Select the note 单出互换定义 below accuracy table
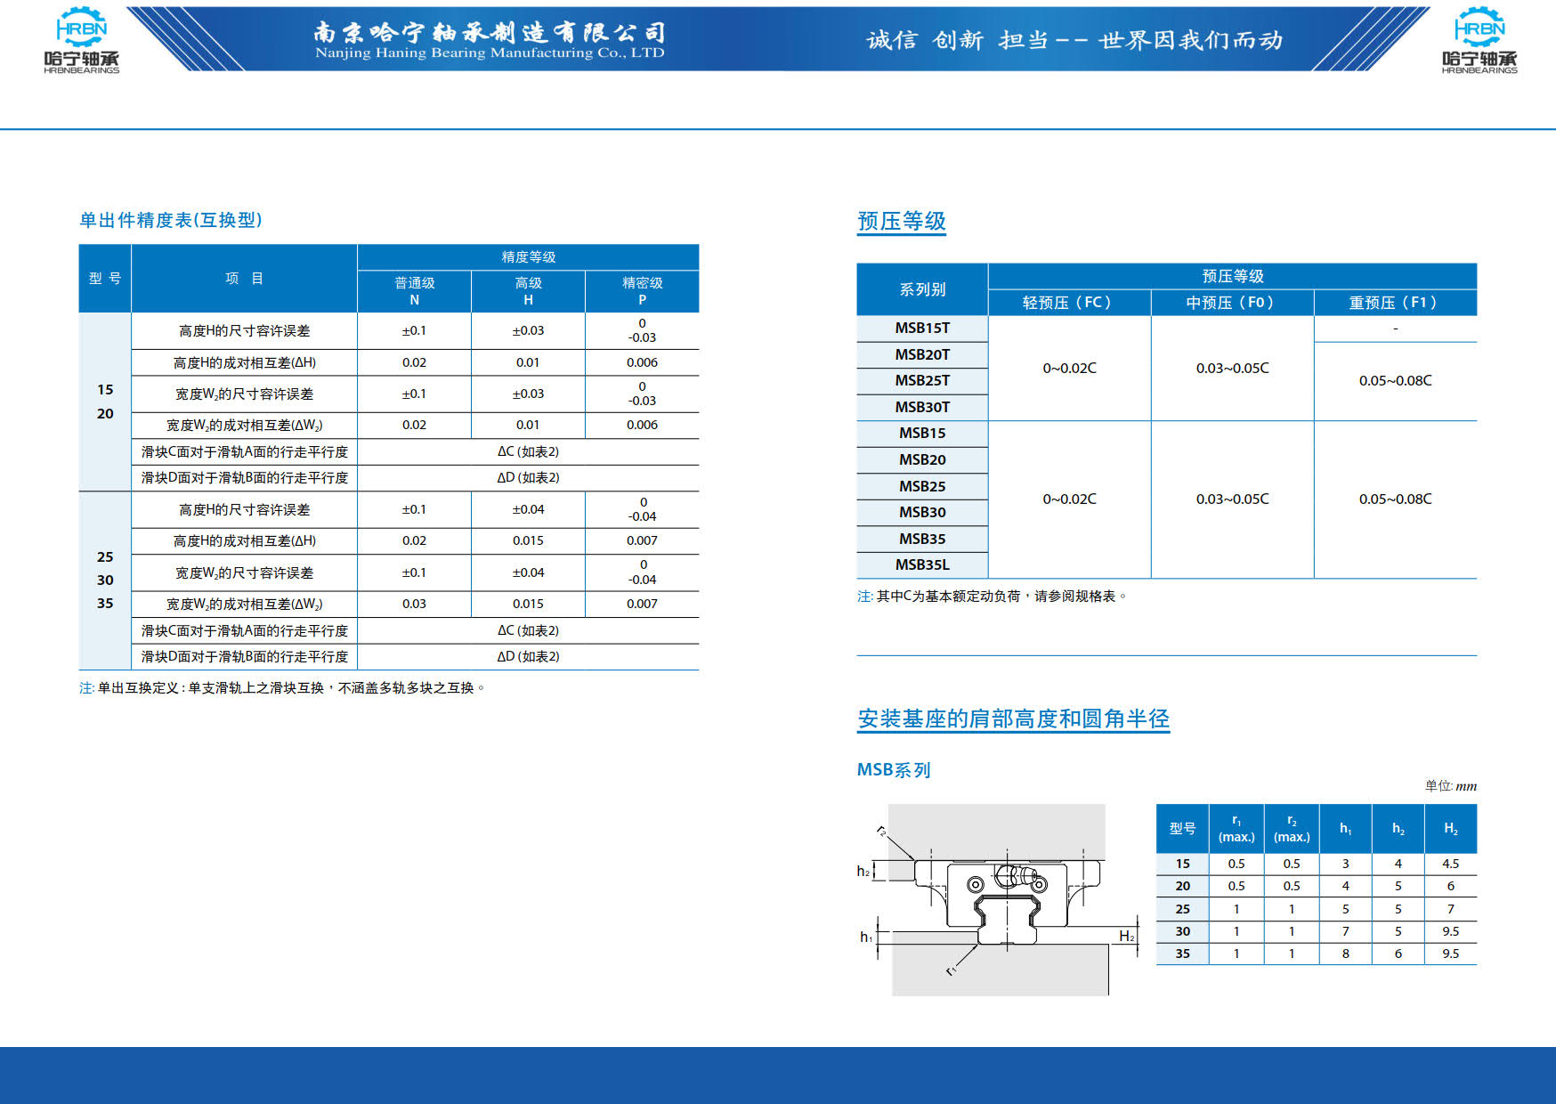The height and width of the screenshot is (1104, 1556). (283, 688)
